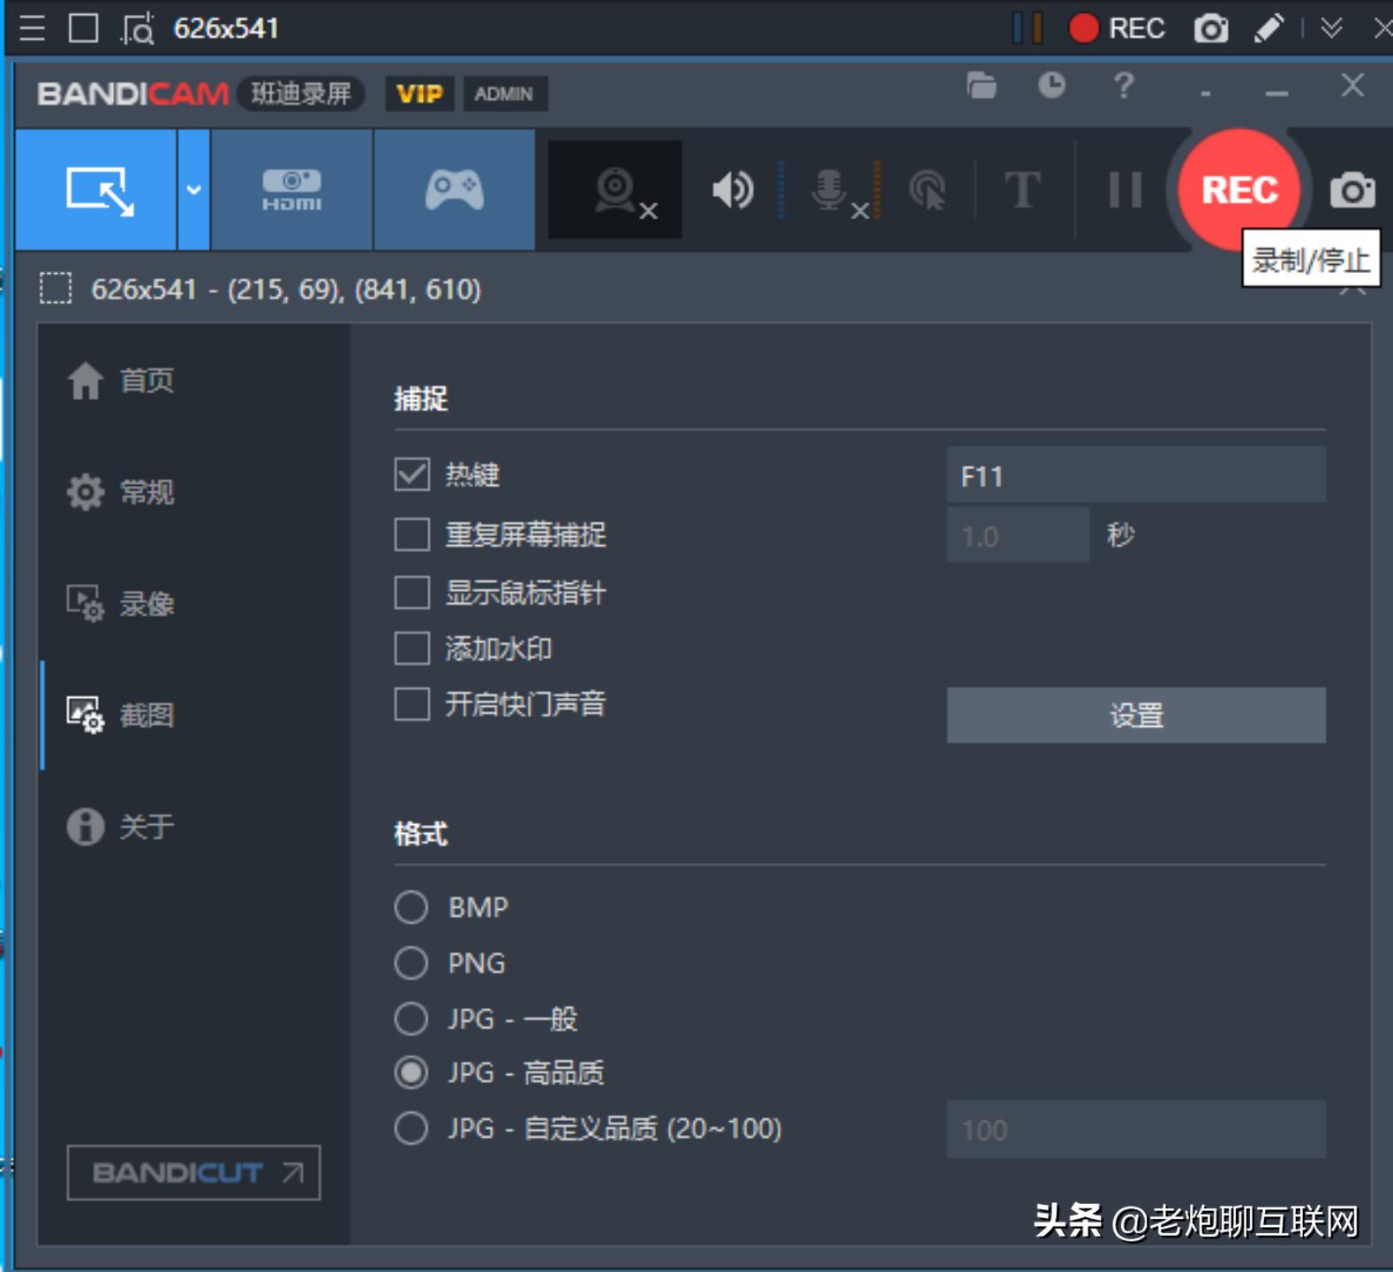Viewport: 1393px width, 1272px height.
Task: Toggle the 热键 hotkey checkbox
Action: 412,474
